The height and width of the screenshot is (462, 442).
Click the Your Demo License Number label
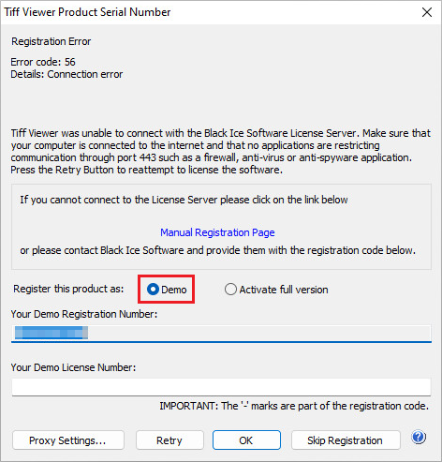point(73,367)
